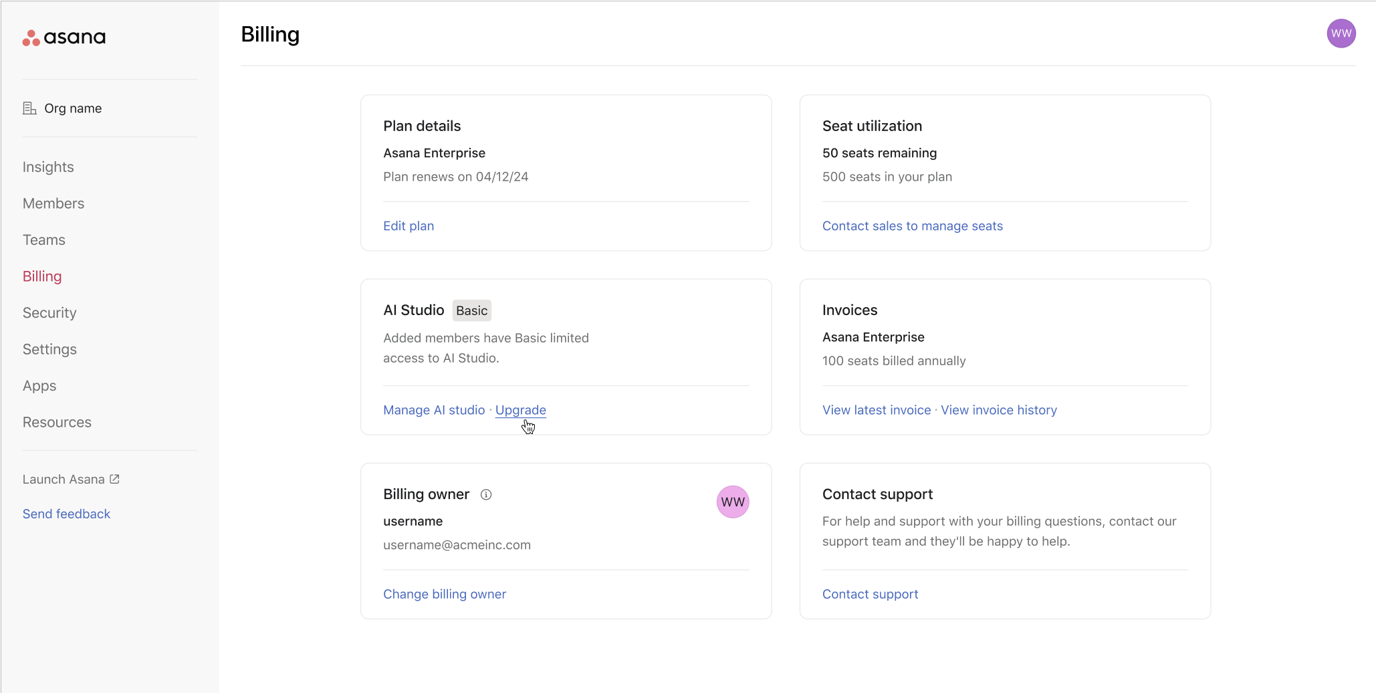
Task: Navigate to the Apps section
Action: tap(39, 385)
